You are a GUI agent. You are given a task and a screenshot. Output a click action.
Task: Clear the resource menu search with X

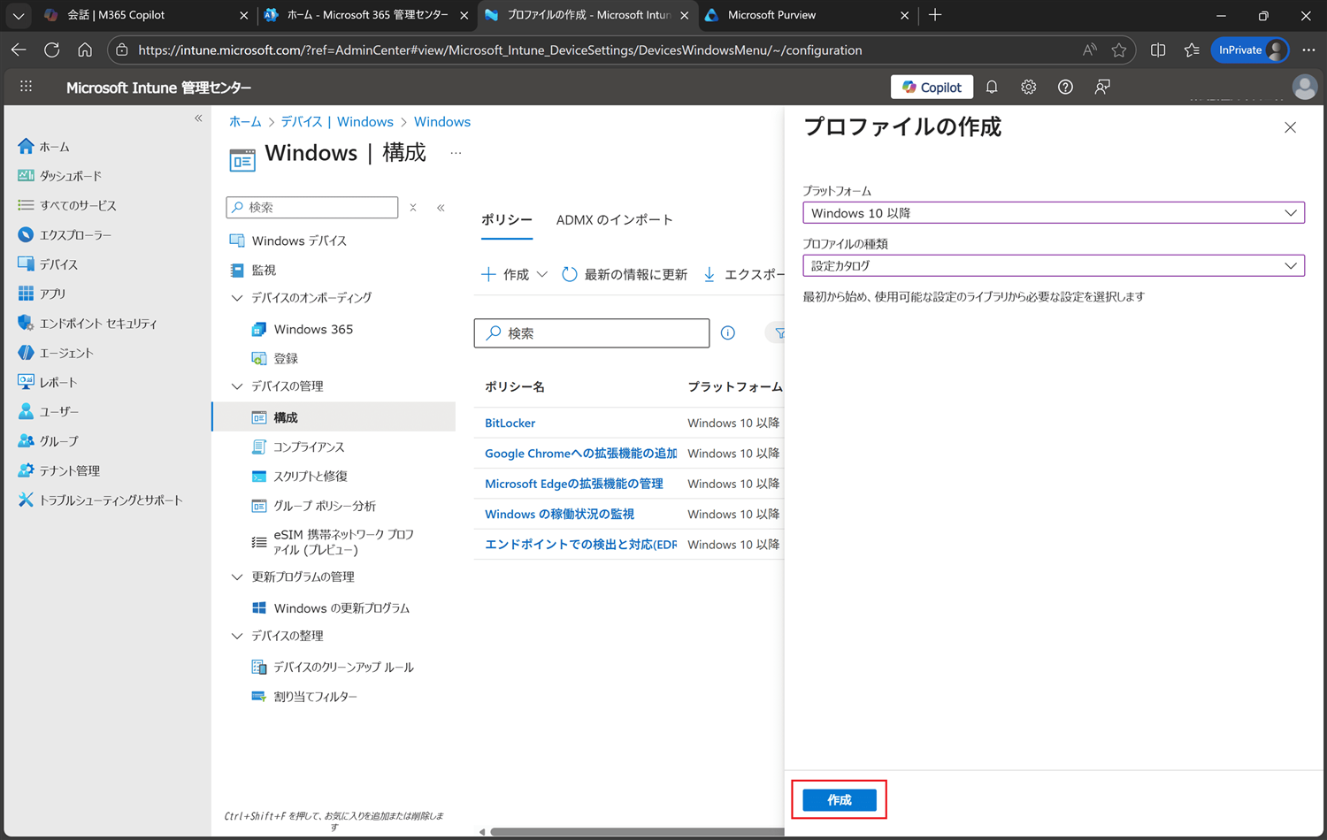click(x=413, y=208)
